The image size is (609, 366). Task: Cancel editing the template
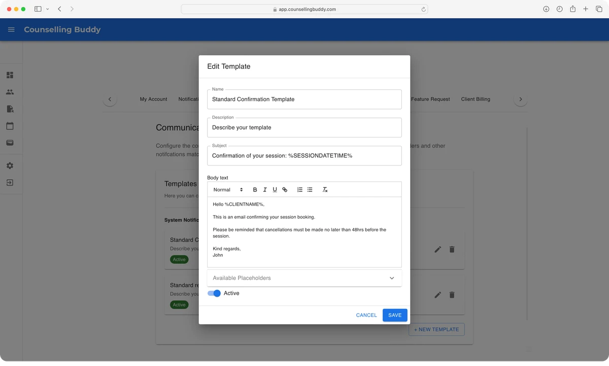tap(366, 315)
